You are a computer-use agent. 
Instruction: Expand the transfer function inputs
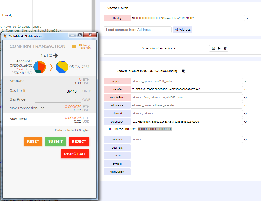click(x=245, y=89)
